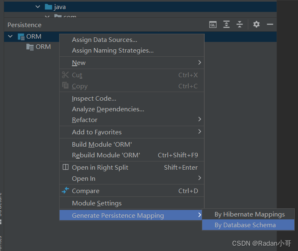This screenshot has height=251, width=298.
Task: Choose Open in Right Split
Action: pos(132,168)
